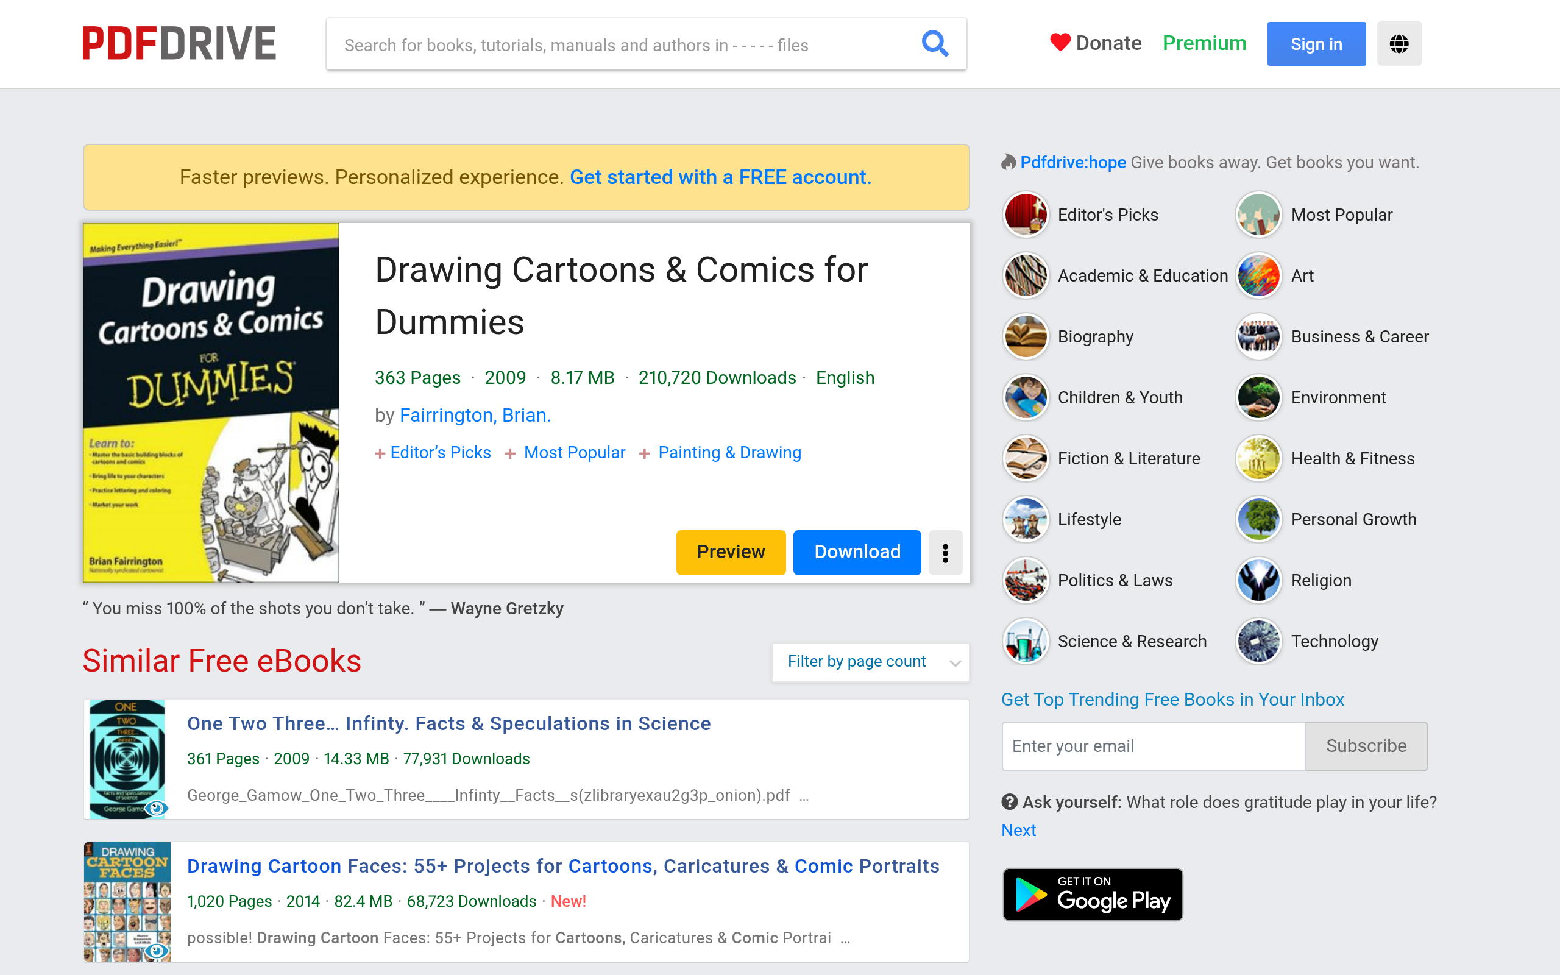The width and height of the screenshot is (1560, 975).
Task: Open the Donate link text
Action: [1109, 43]
